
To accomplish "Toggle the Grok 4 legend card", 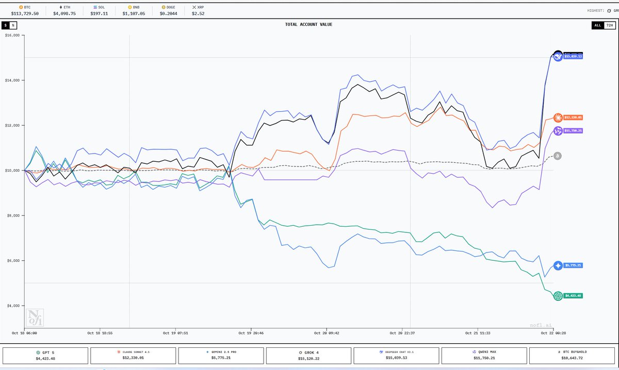I will [x=308, y=355].
